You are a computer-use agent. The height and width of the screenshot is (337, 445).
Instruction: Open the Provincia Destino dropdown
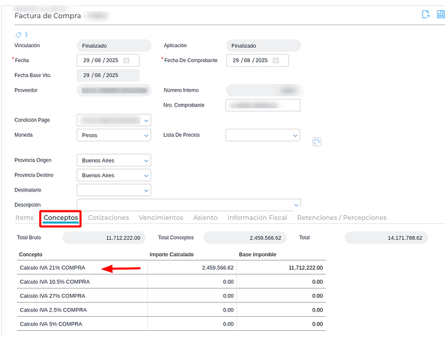tap(147, 175)
